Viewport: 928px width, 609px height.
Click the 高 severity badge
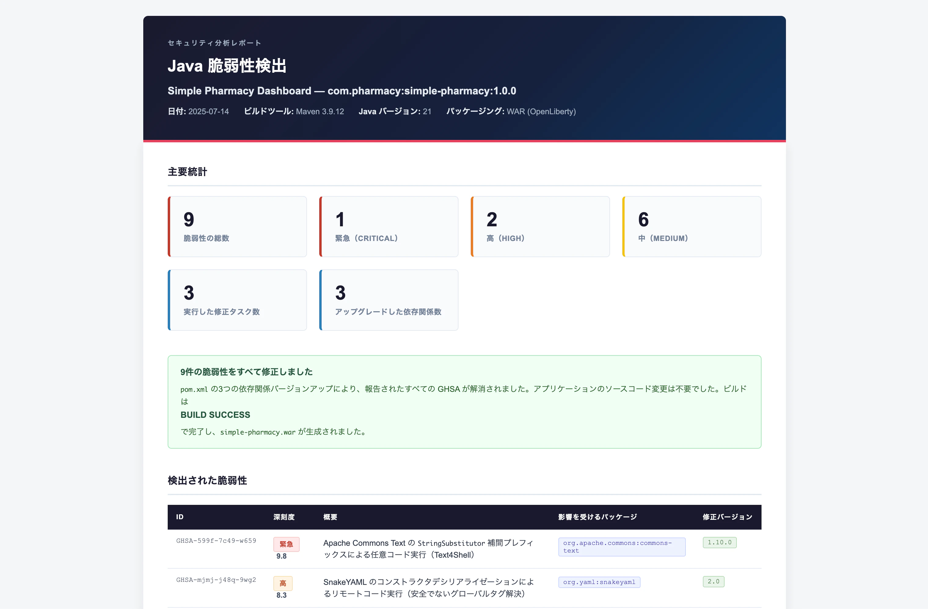[283, 583]
